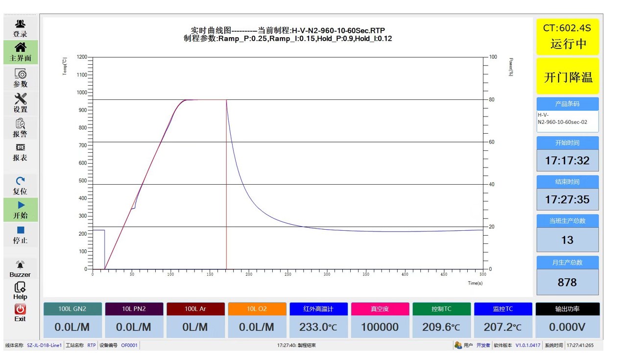The image size is (622, 360).
Task: Click the Power[%] axis label
Action: click(x=511, y=67)
